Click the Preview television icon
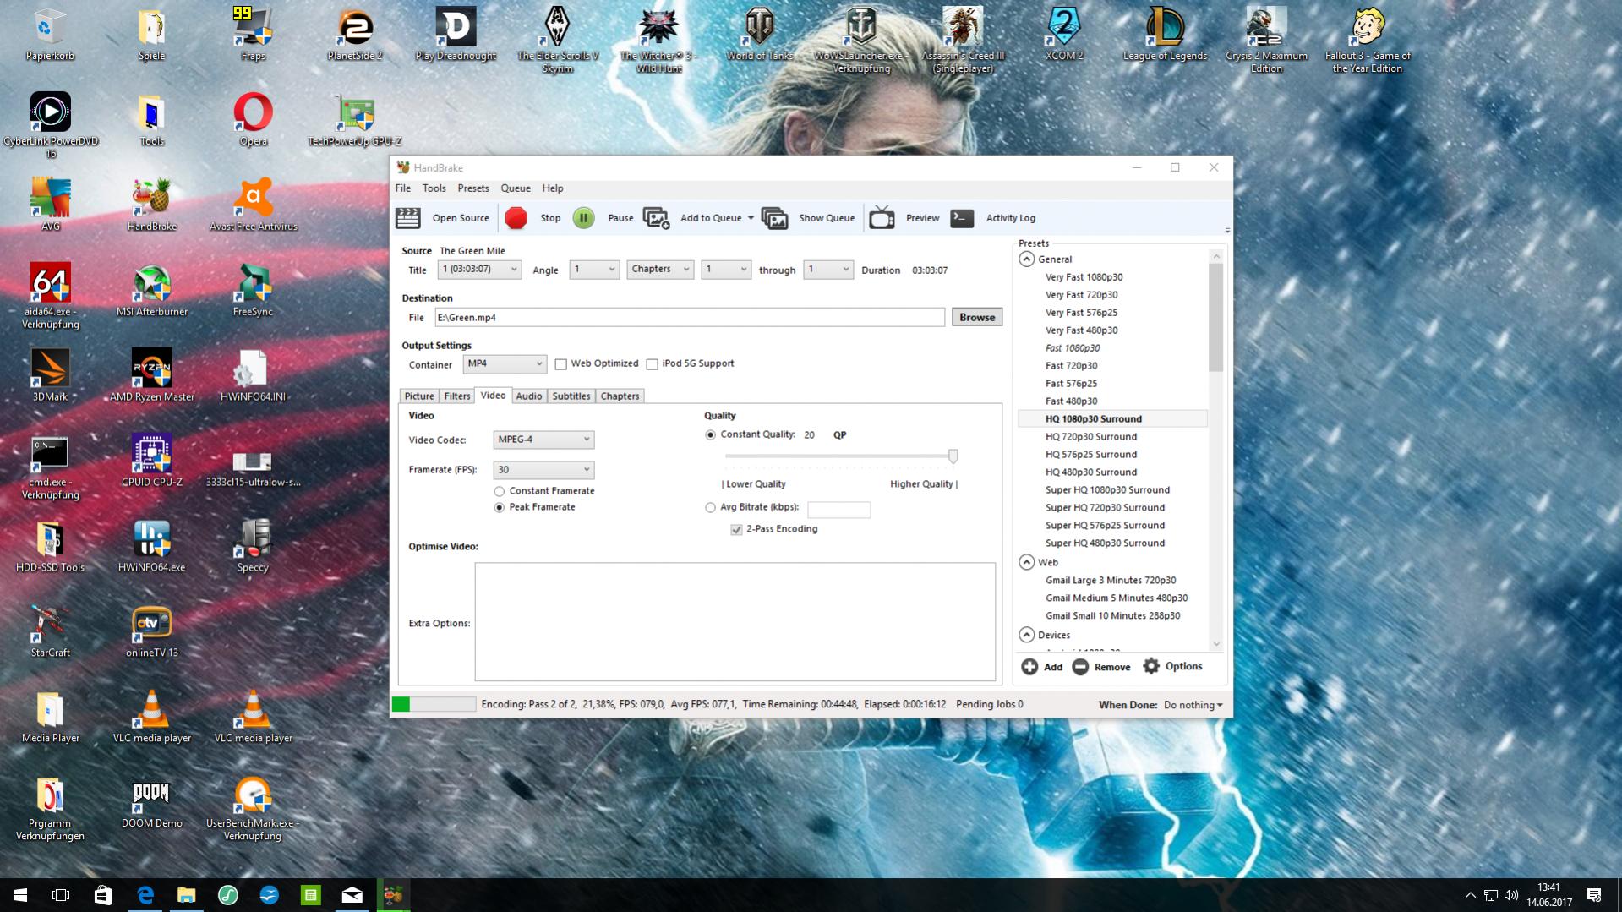Image resolution: width=1622 pixels, height=912 pixels. pos(882,218)
